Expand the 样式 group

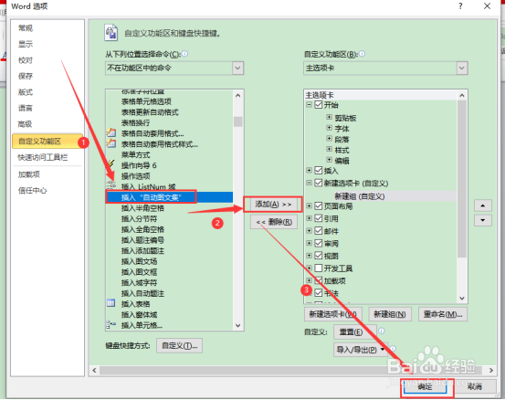pos(329,149)
